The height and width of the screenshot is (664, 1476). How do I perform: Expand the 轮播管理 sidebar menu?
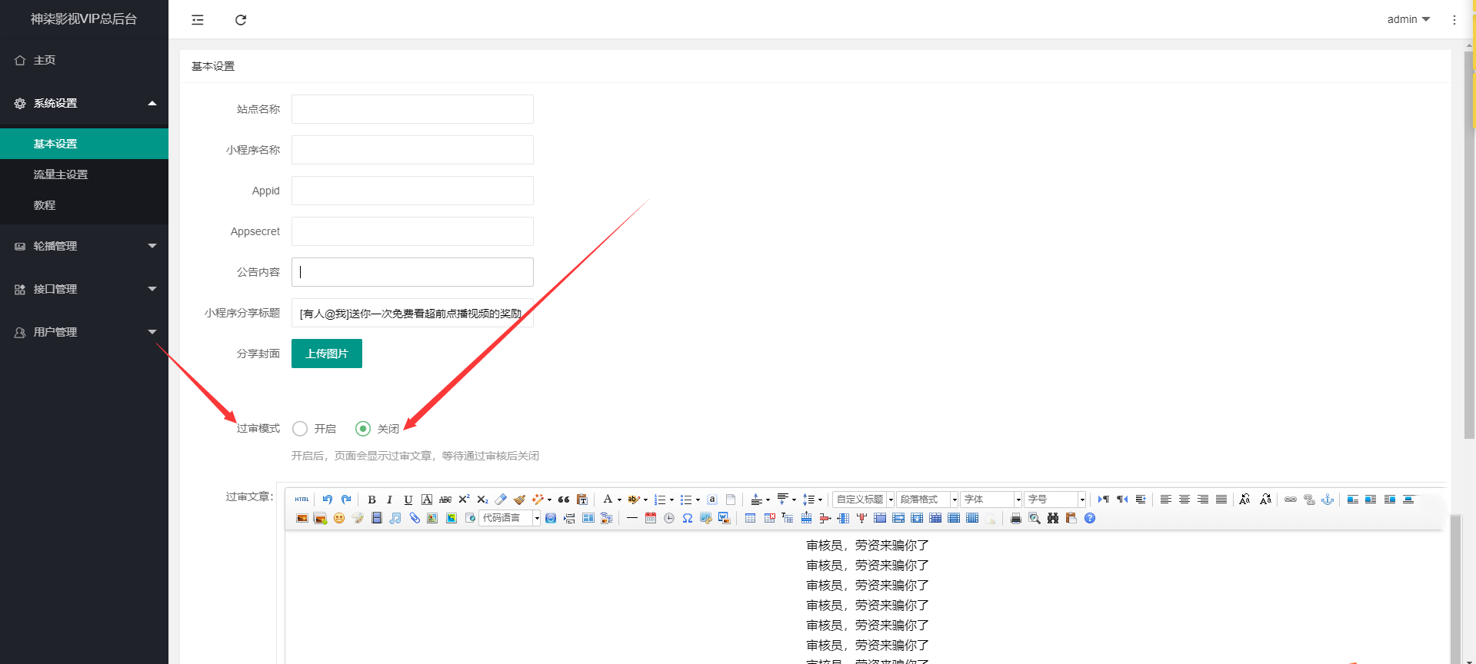coord(84,246)
